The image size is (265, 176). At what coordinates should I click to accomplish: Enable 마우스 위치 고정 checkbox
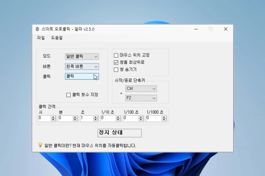116,55
